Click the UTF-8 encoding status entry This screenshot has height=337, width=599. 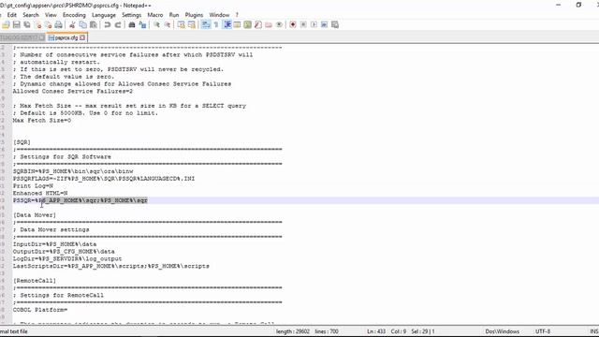(x=543, y=331)
